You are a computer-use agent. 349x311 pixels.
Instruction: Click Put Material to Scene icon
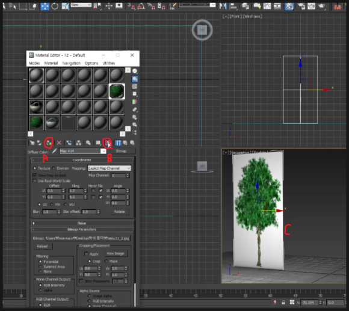pos(39,143)
